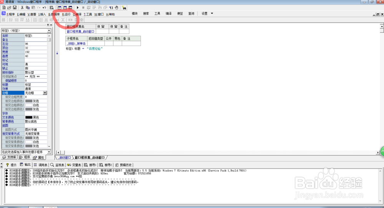This screenshot has height=208, width=384.
Task: Save the source with the floppy disk icon
Action: pos(15,8)
